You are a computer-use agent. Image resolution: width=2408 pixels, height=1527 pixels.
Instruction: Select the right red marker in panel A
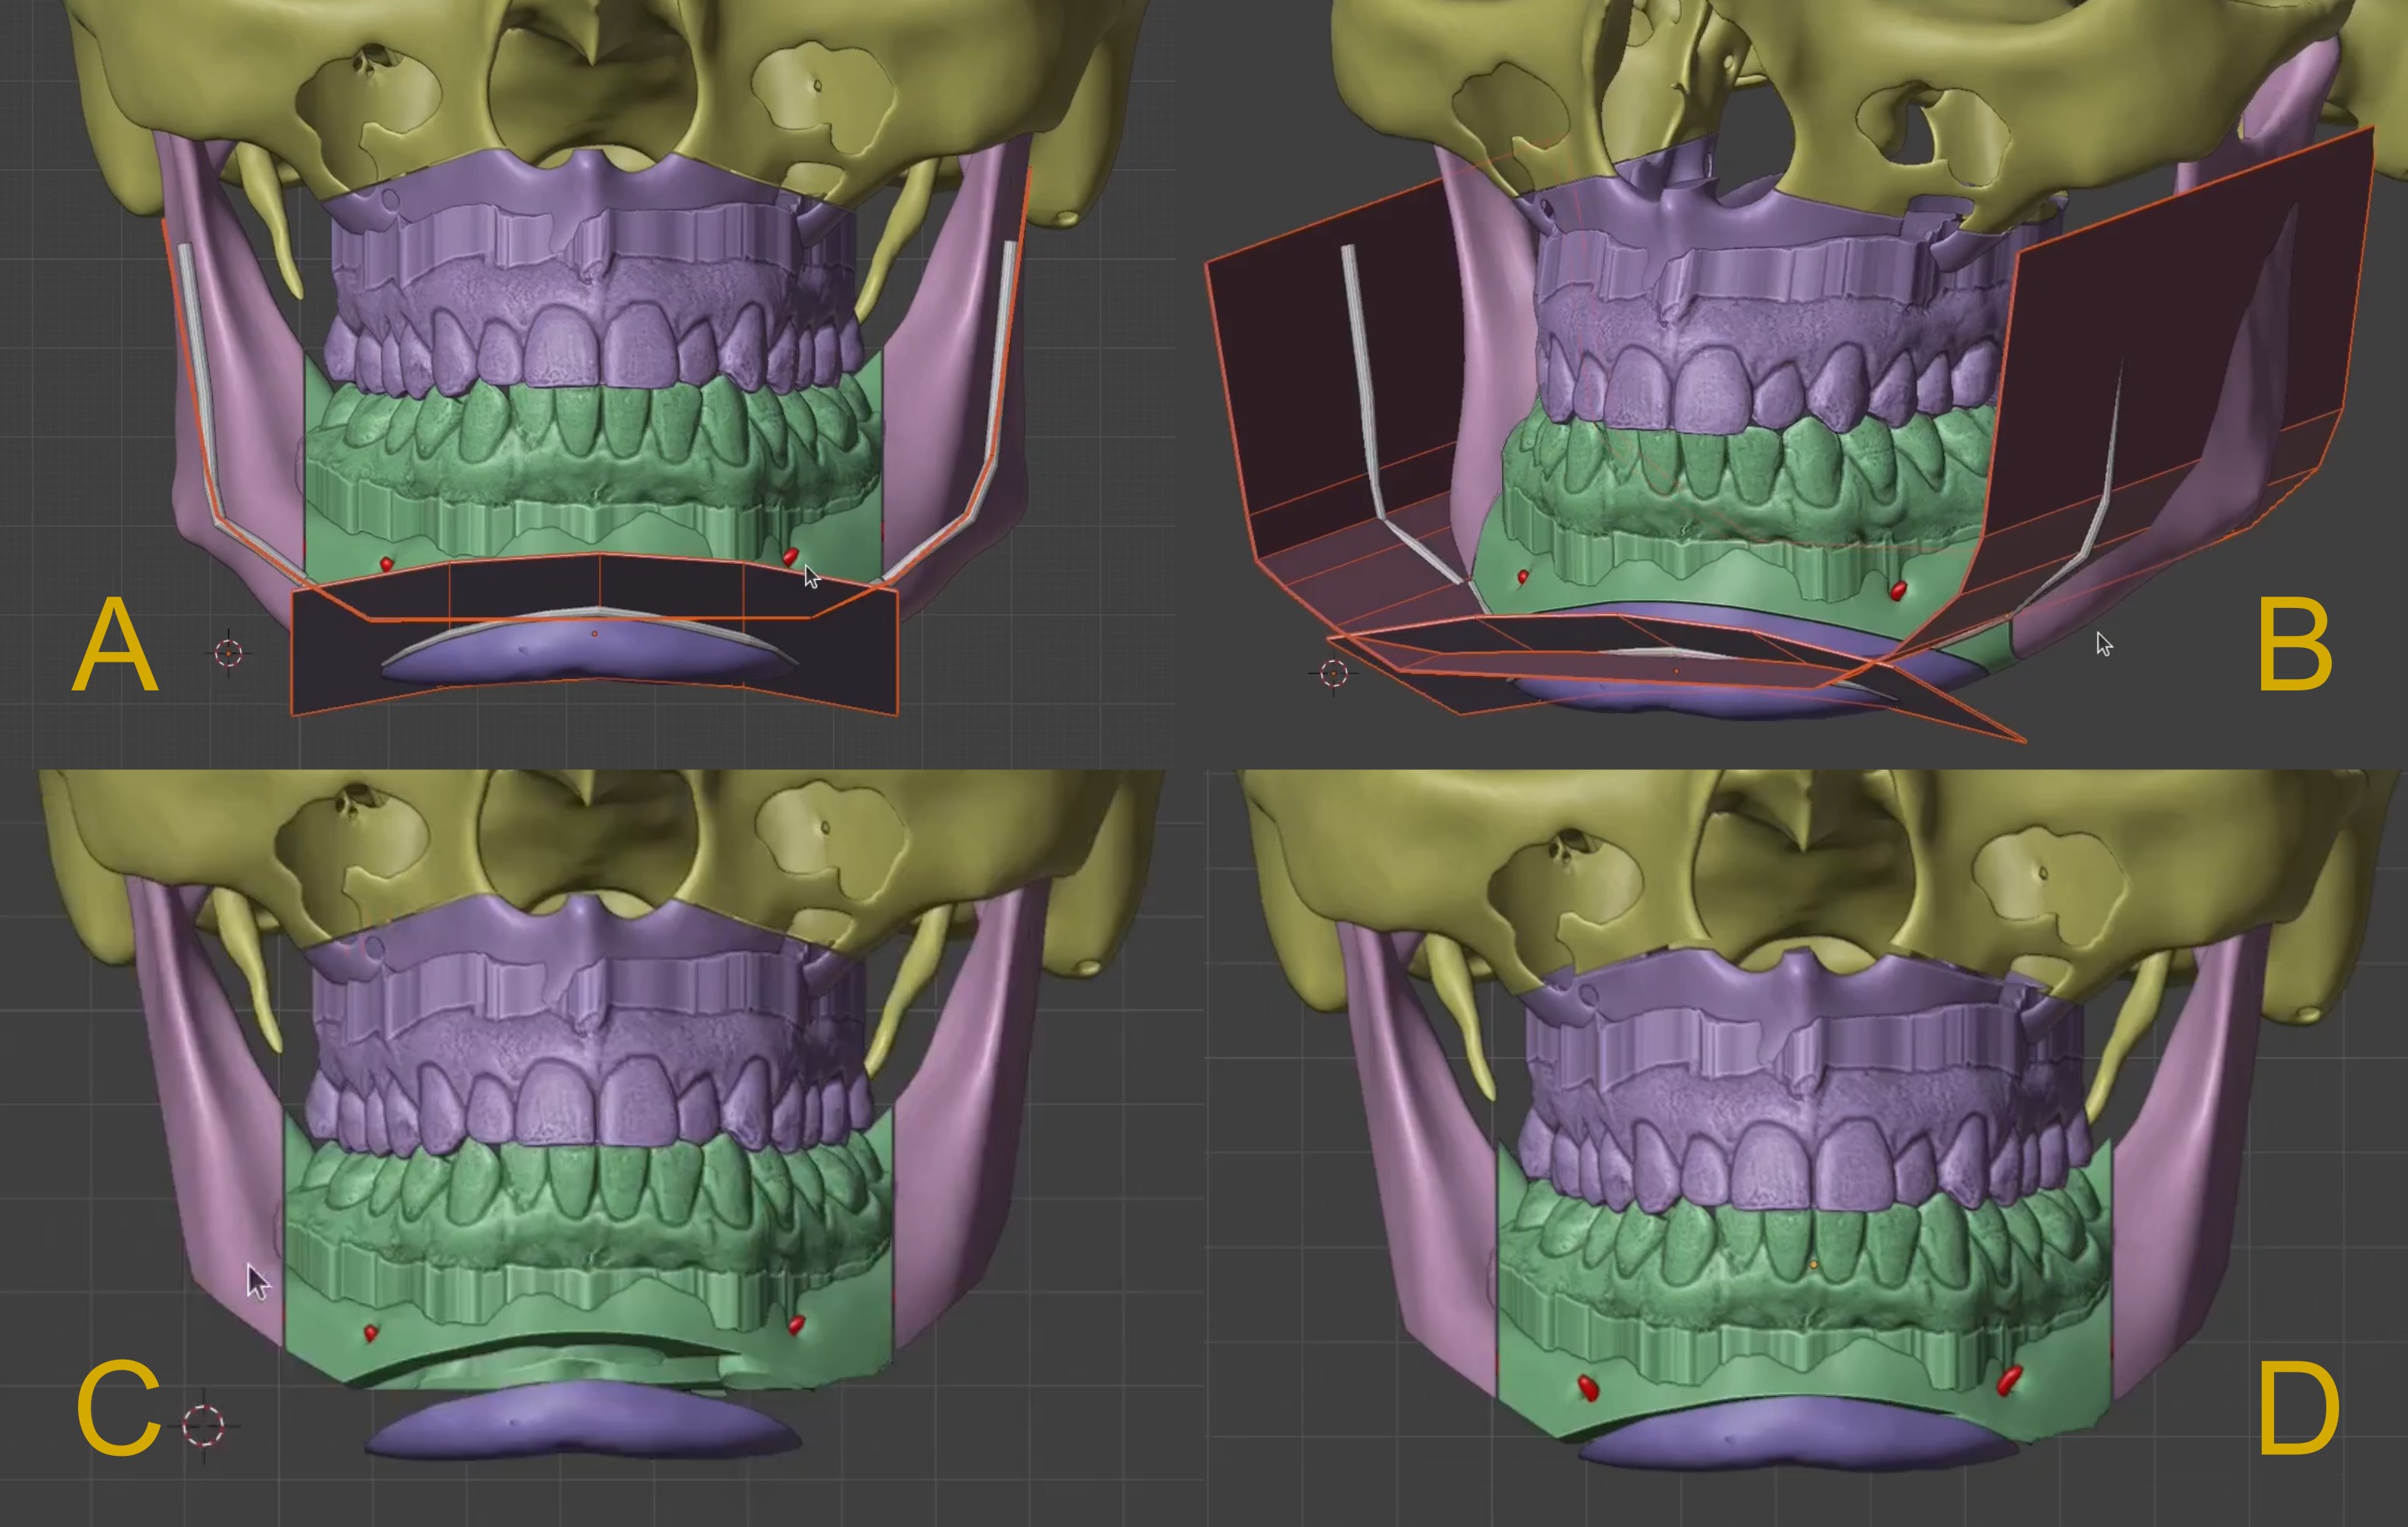point(790,557)
